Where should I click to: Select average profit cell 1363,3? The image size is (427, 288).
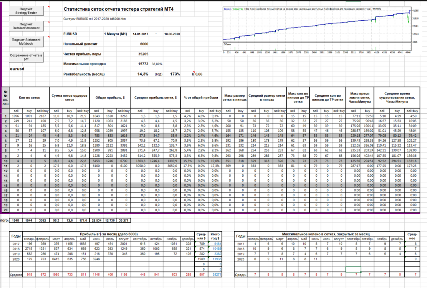pyautogui.click(x=140, y=161)
